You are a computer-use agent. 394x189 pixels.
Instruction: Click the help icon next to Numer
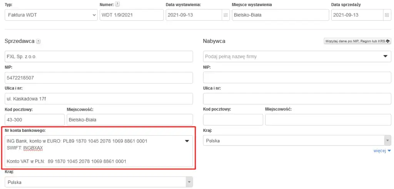click(x=117, y=5)
